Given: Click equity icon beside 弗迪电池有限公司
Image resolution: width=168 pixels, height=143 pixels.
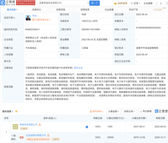Looking at the screenshot, I should [40, 125].
